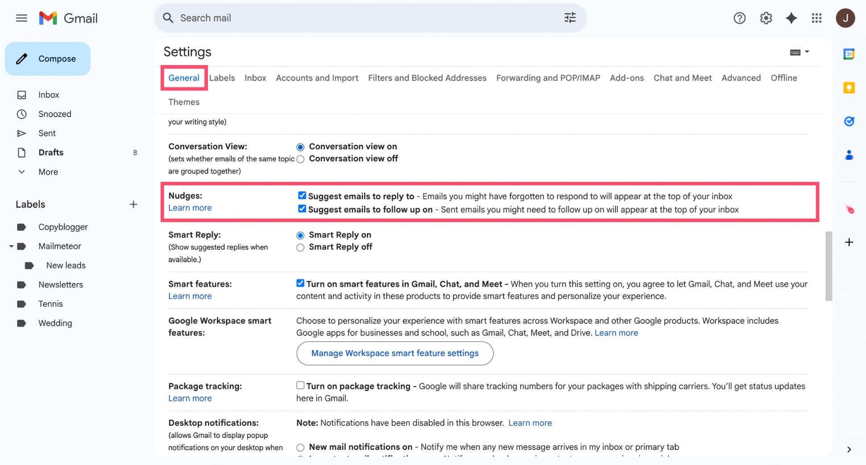
Task: Open Gmail help question mark icon
Action: pos(739,18)
